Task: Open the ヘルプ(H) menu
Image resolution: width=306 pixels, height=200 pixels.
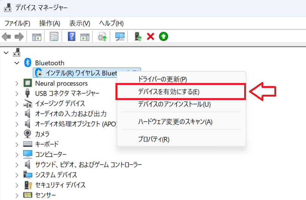Action: [x=111, y=23]
